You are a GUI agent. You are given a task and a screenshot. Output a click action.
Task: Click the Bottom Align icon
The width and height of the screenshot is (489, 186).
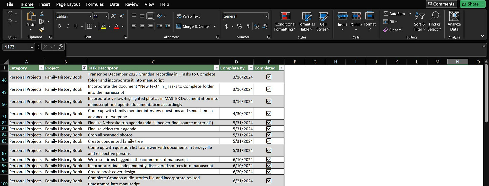[x=150, y=16]
